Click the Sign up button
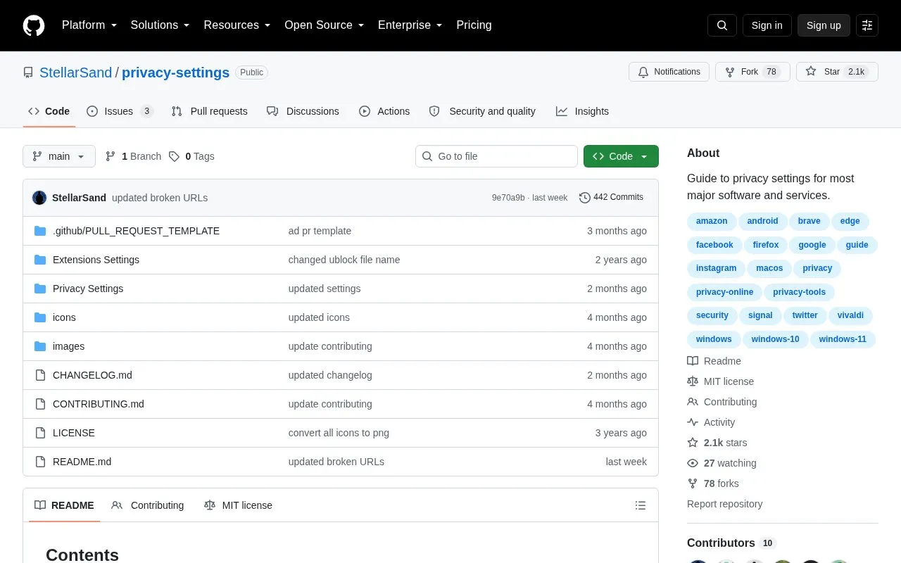 (824, 25)
